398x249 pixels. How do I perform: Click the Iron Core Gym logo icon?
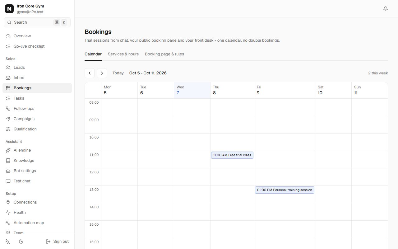click(x=9, y=9)
